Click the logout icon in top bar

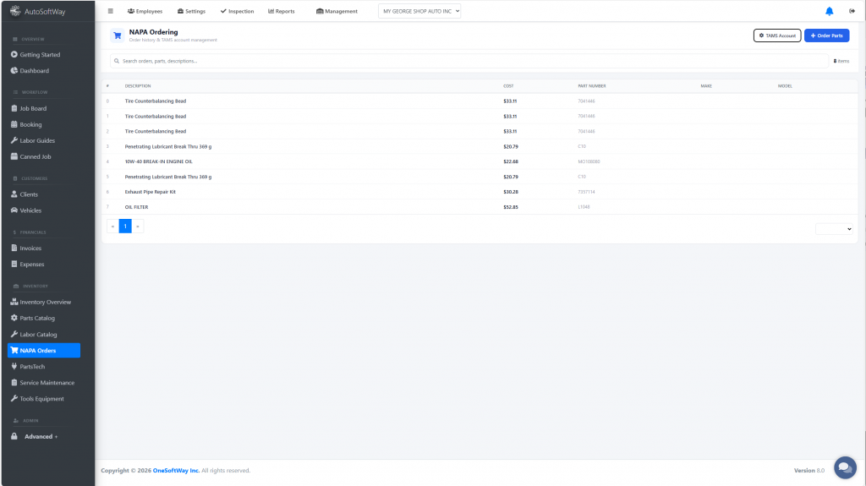point(852,11)
